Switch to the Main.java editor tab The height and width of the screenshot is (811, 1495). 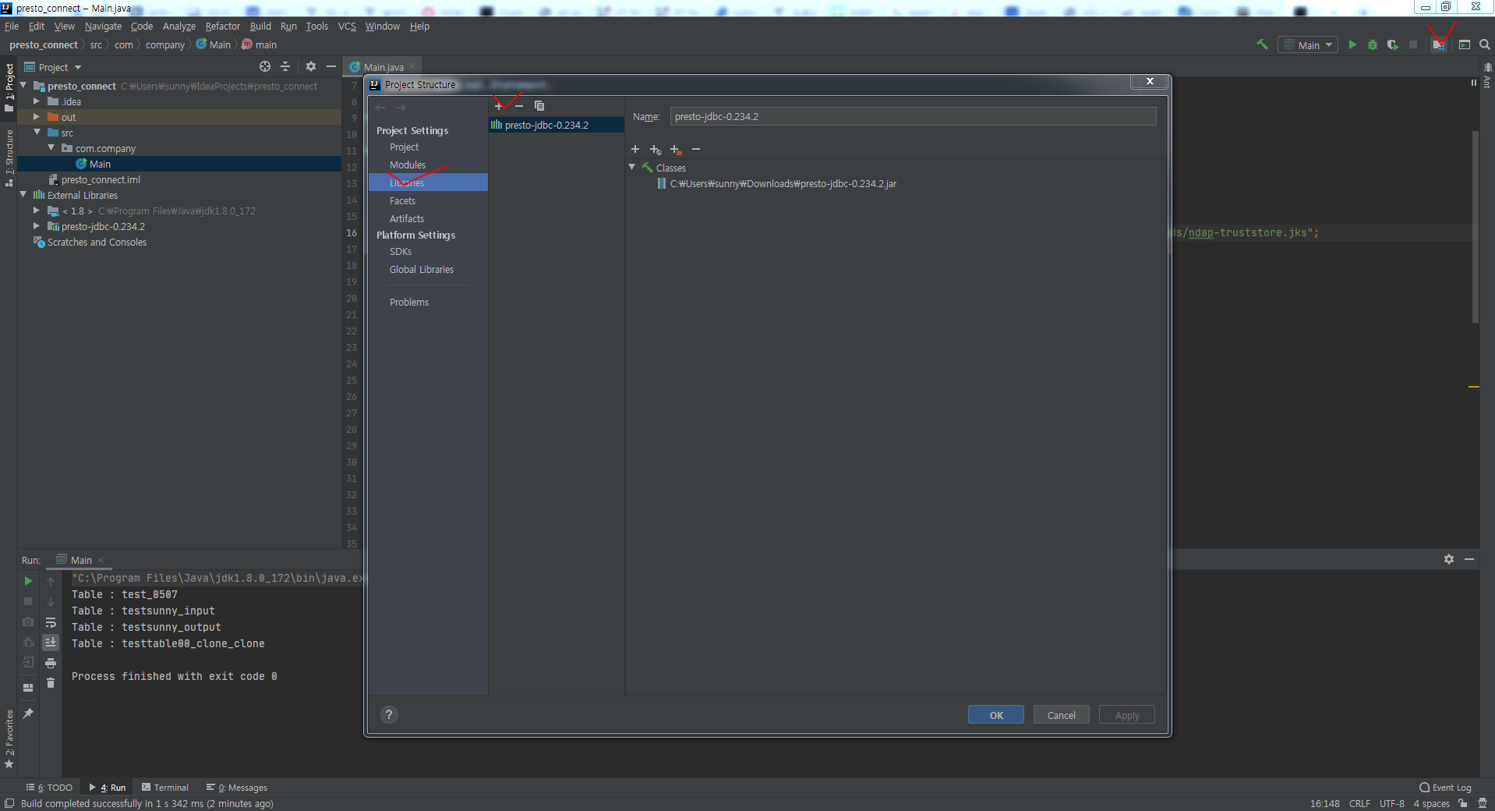pos(383,67)
